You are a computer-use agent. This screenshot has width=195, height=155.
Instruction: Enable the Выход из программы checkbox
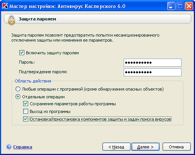click(x=25, y=111)
